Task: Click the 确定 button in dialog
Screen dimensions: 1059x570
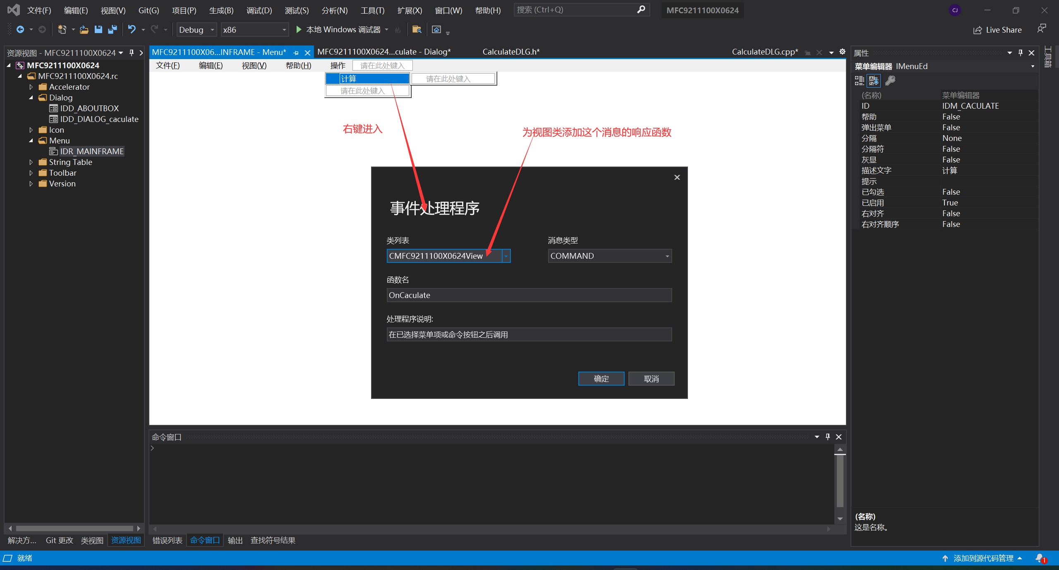Action: [601, 379]
